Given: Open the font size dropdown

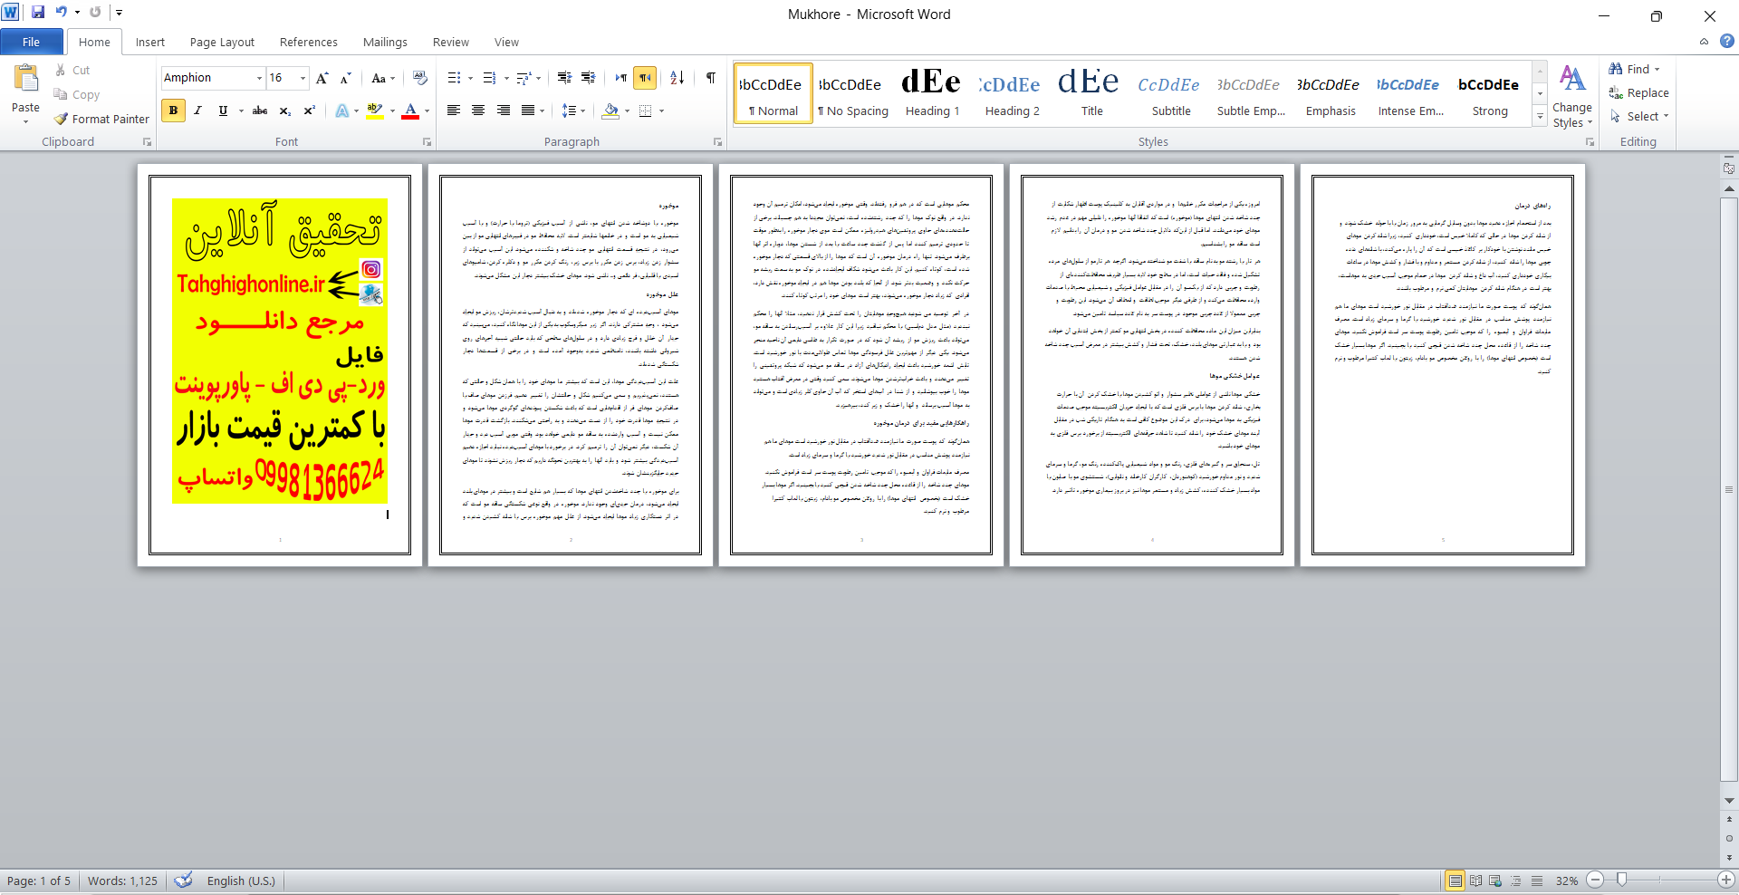Looking at the screenshot, I should [x=303, y=78].
